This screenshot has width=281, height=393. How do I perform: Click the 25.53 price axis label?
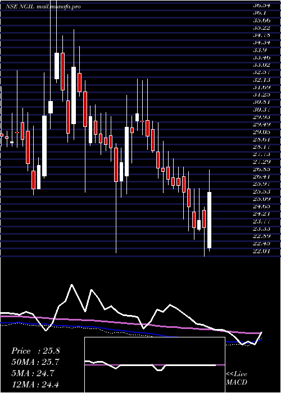pos(261,191)
